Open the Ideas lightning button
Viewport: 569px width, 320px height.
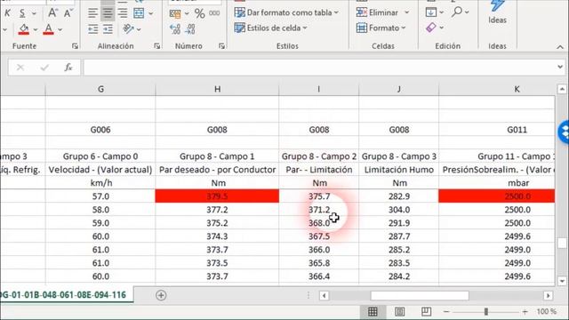click(497, 12)
